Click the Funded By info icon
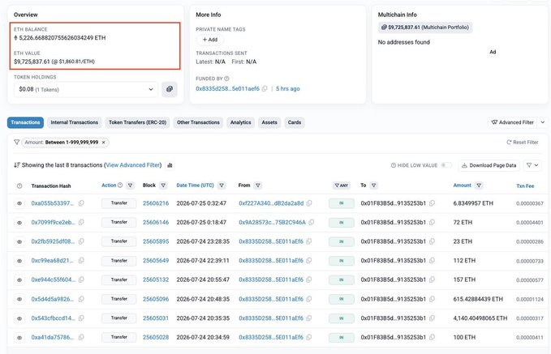Image resolution: width=551 pixels, height=354 pixels. click(x=226, y=79)
